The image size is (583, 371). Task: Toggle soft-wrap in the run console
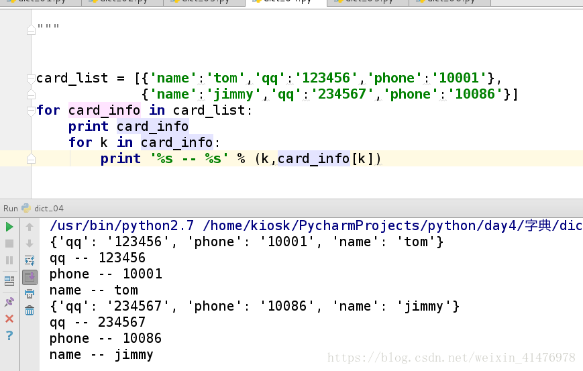pos(30,260)
